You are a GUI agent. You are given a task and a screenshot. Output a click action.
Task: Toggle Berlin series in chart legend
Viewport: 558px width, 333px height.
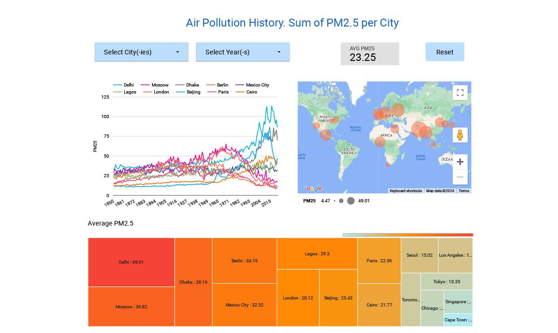[218, 85]
